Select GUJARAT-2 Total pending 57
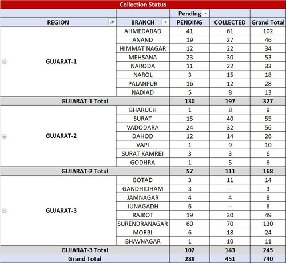This screenshot has height=263, width=286. point(189,171)
